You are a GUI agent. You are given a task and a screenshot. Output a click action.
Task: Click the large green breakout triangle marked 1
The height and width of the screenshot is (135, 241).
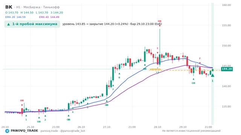(x=212, y=75)
